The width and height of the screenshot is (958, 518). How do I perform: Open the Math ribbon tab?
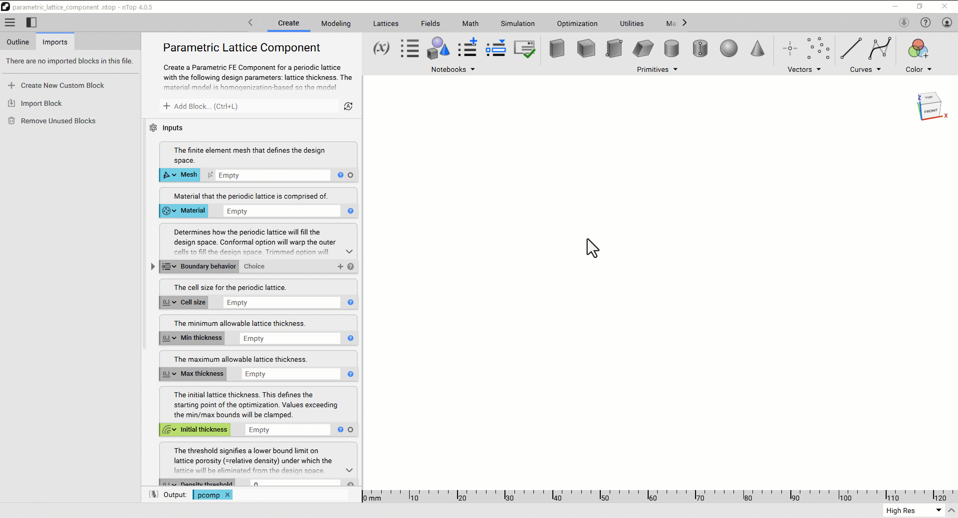(x=470, y=23)
